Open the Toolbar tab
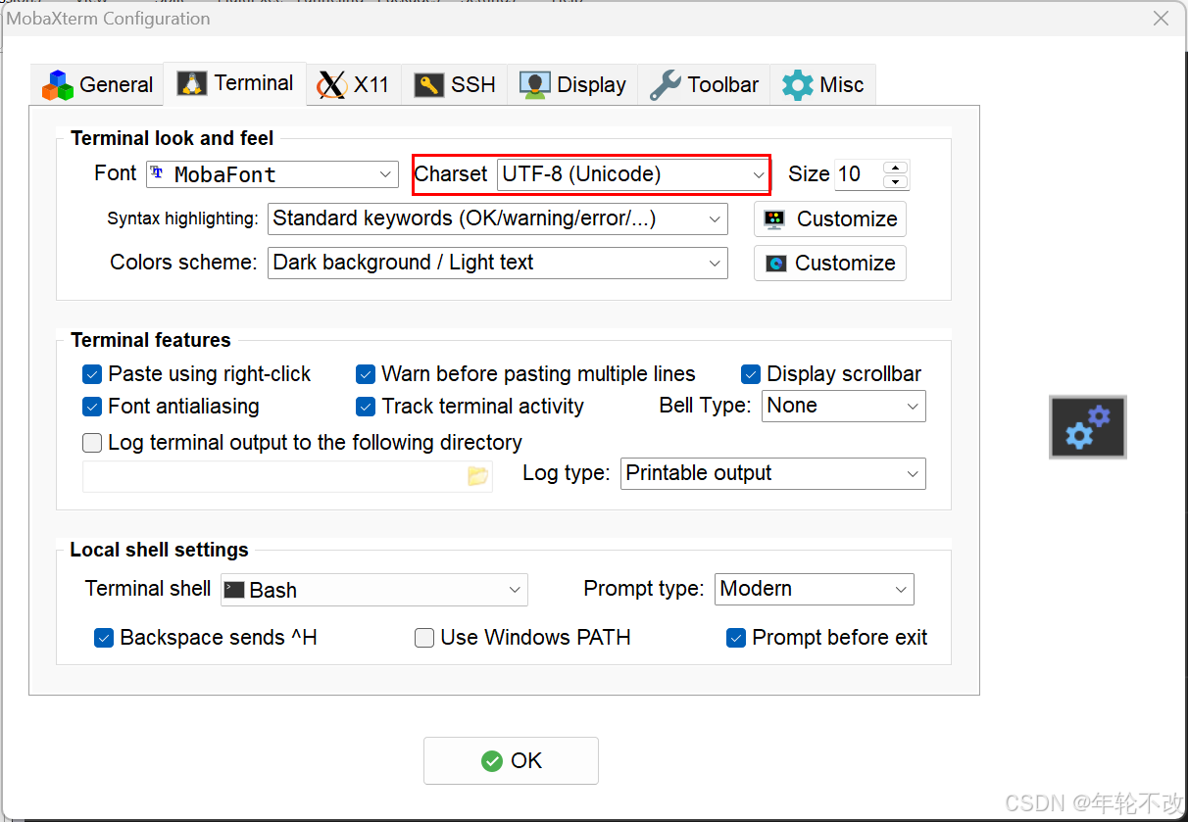This screenshot has width=1188, height=822. click(x=704, y=85)
